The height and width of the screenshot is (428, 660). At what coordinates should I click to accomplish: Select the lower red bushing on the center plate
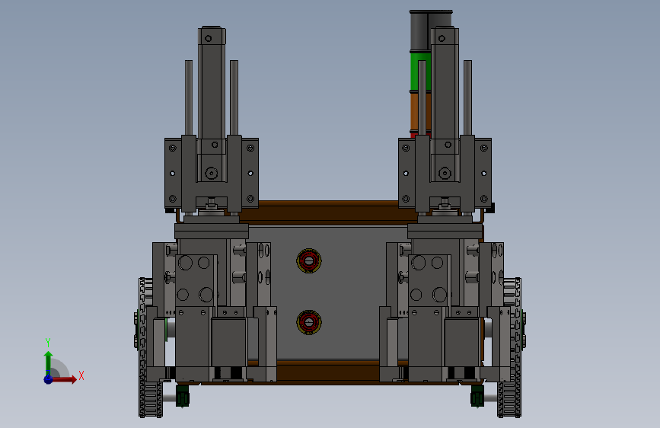pyautogui.click(x=309, y=322)
